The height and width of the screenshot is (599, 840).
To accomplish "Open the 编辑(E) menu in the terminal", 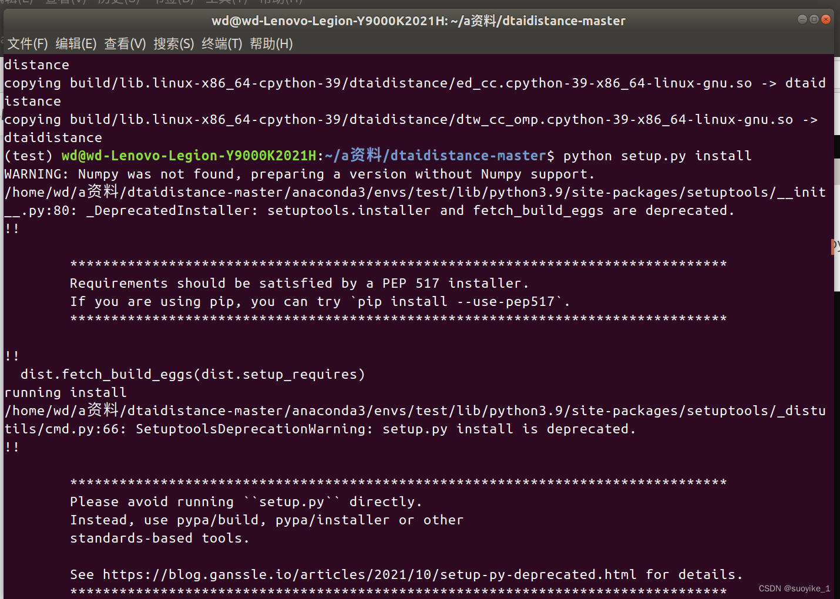I will pos(75,43).
